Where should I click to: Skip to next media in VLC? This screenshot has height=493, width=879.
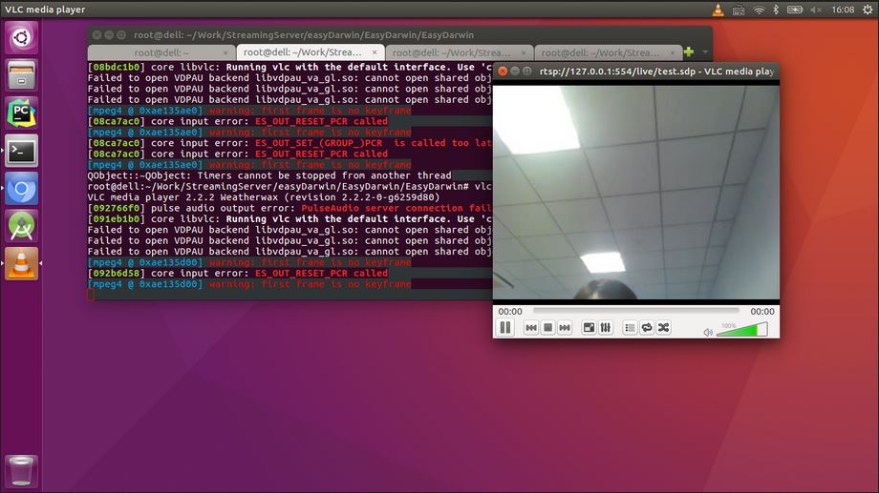tap(565, 327)
